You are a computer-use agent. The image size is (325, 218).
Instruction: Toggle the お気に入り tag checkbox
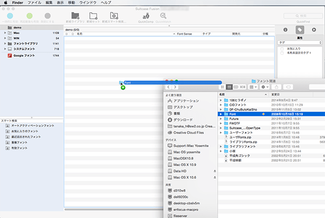tap(282, 49)
